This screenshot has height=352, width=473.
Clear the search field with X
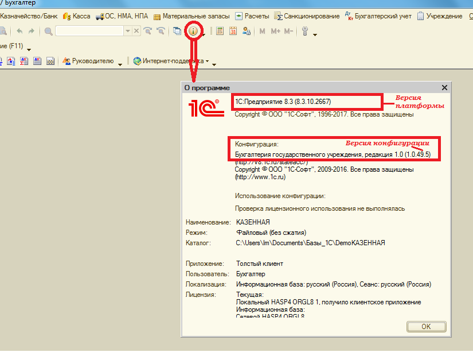136,31
